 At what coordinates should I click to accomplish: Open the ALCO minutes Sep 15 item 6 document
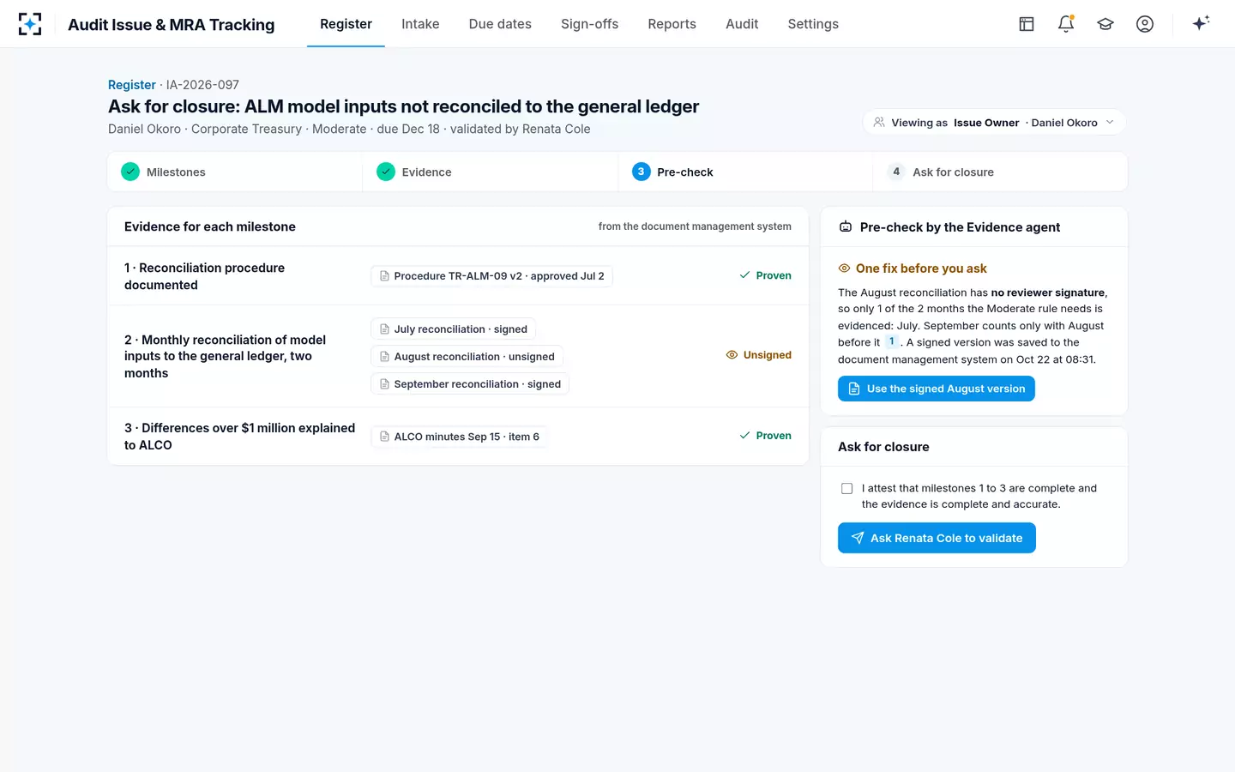[460, 437]
